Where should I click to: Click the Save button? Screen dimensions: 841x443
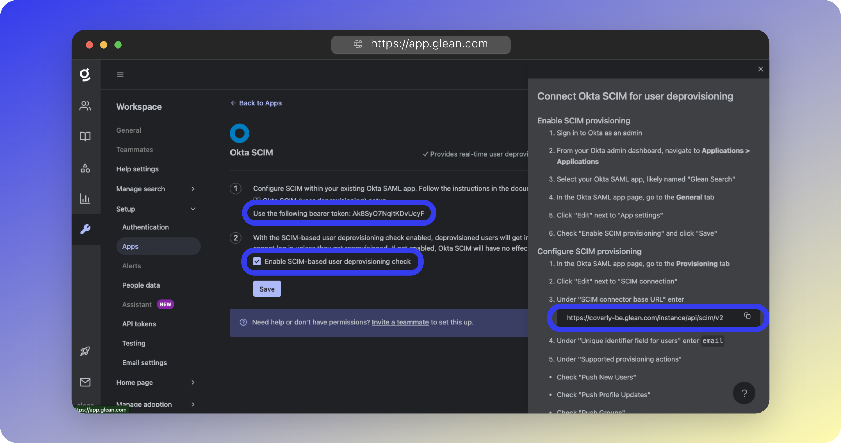(x=267, y=289)
